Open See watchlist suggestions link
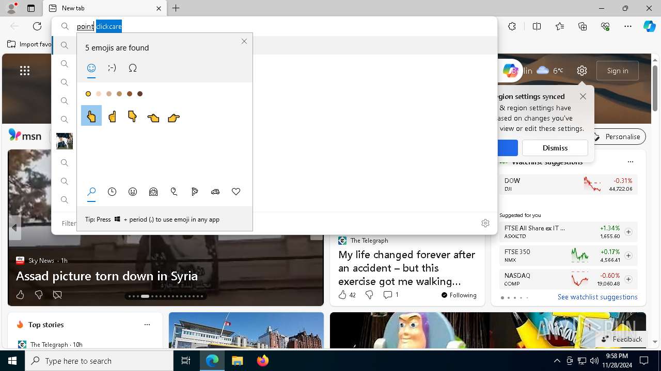Screen dimensions: 661x371 597,297
